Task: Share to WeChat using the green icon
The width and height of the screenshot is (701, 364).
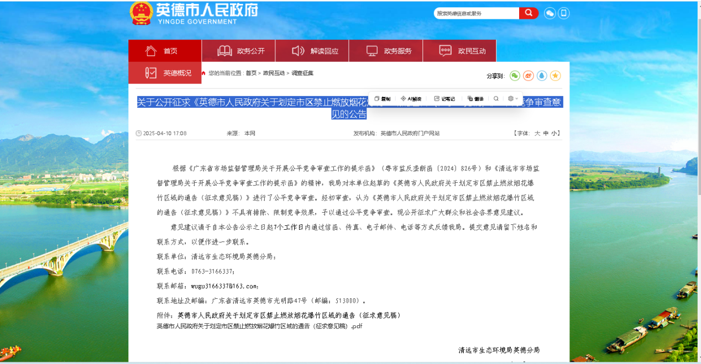Action: [515, 76]
